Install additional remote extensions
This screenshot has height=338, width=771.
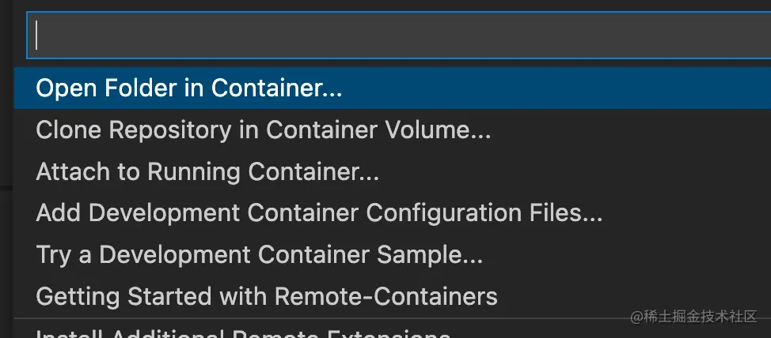pos(244,332)
